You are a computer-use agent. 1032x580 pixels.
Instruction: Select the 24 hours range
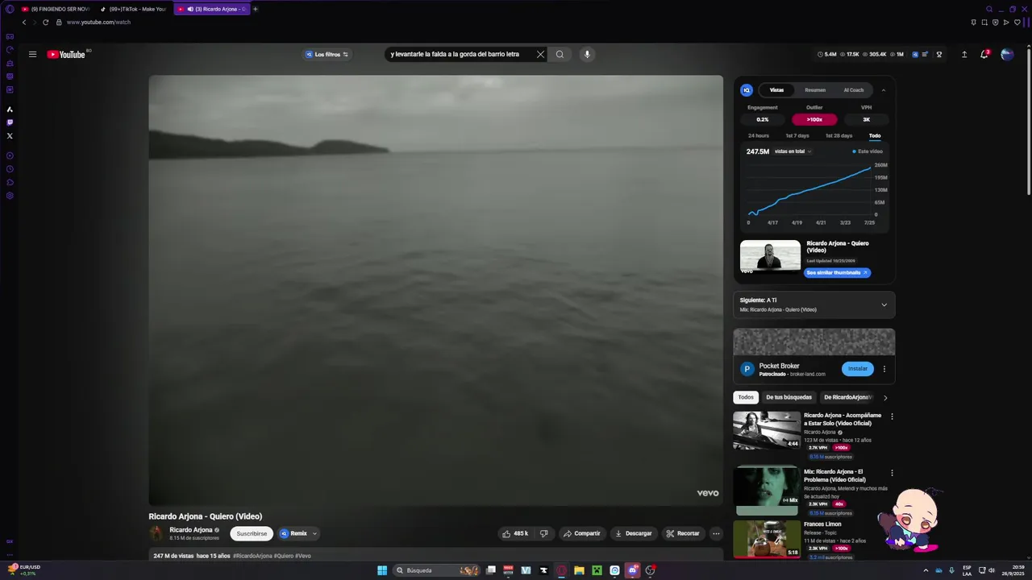[x=759, y=135]
